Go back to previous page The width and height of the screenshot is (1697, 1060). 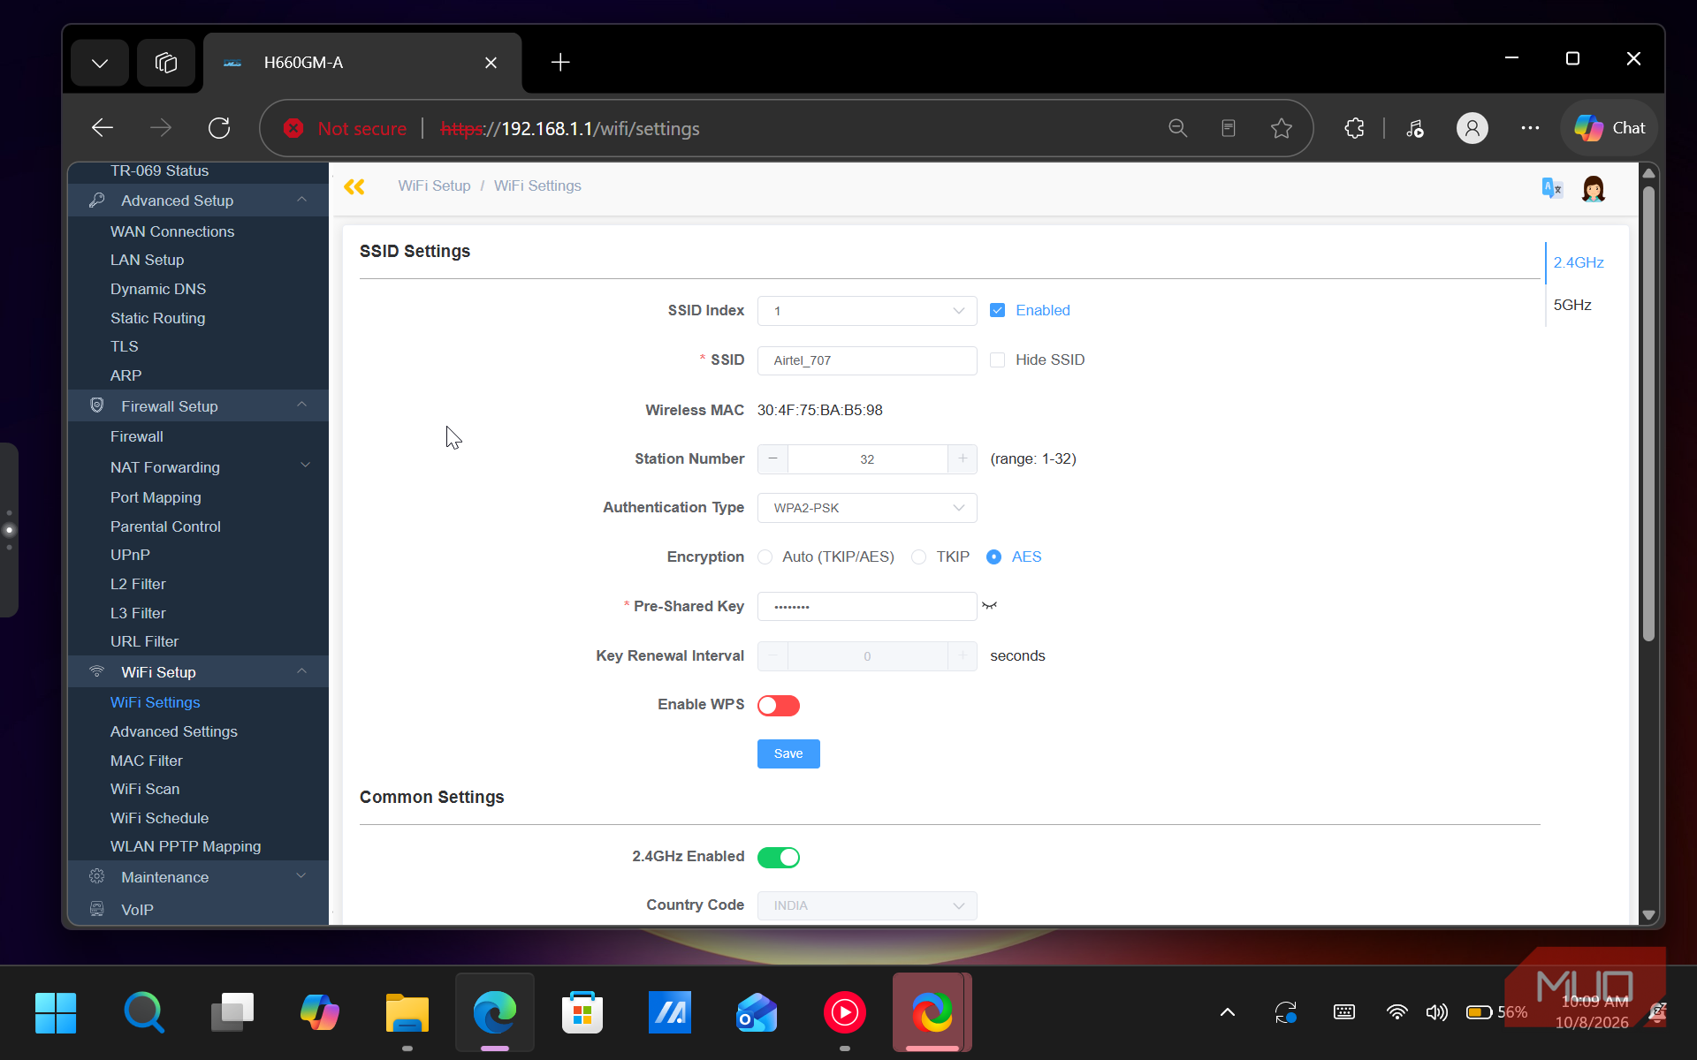[103, 128]
